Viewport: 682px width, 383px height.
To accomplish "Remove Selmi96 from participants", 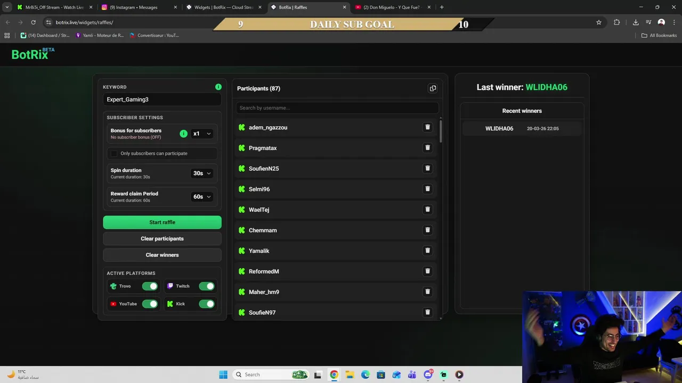I will click(427, 189).
